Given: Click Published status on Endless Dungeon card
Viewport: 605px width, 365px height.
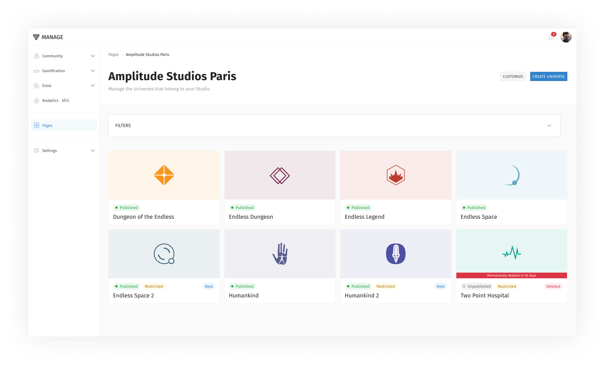Looking at the screenshot, I should (242, 208).
